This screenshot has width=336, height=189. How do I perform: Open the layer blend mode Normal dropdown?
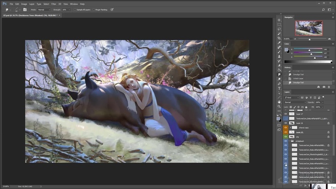(x=296, y=102)
